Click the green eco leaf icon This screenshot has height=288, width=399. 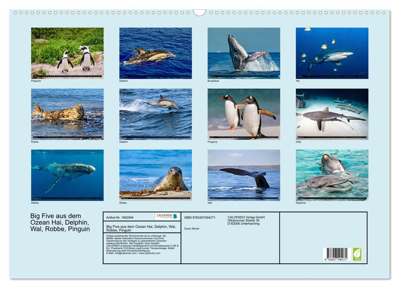(357, 254)
